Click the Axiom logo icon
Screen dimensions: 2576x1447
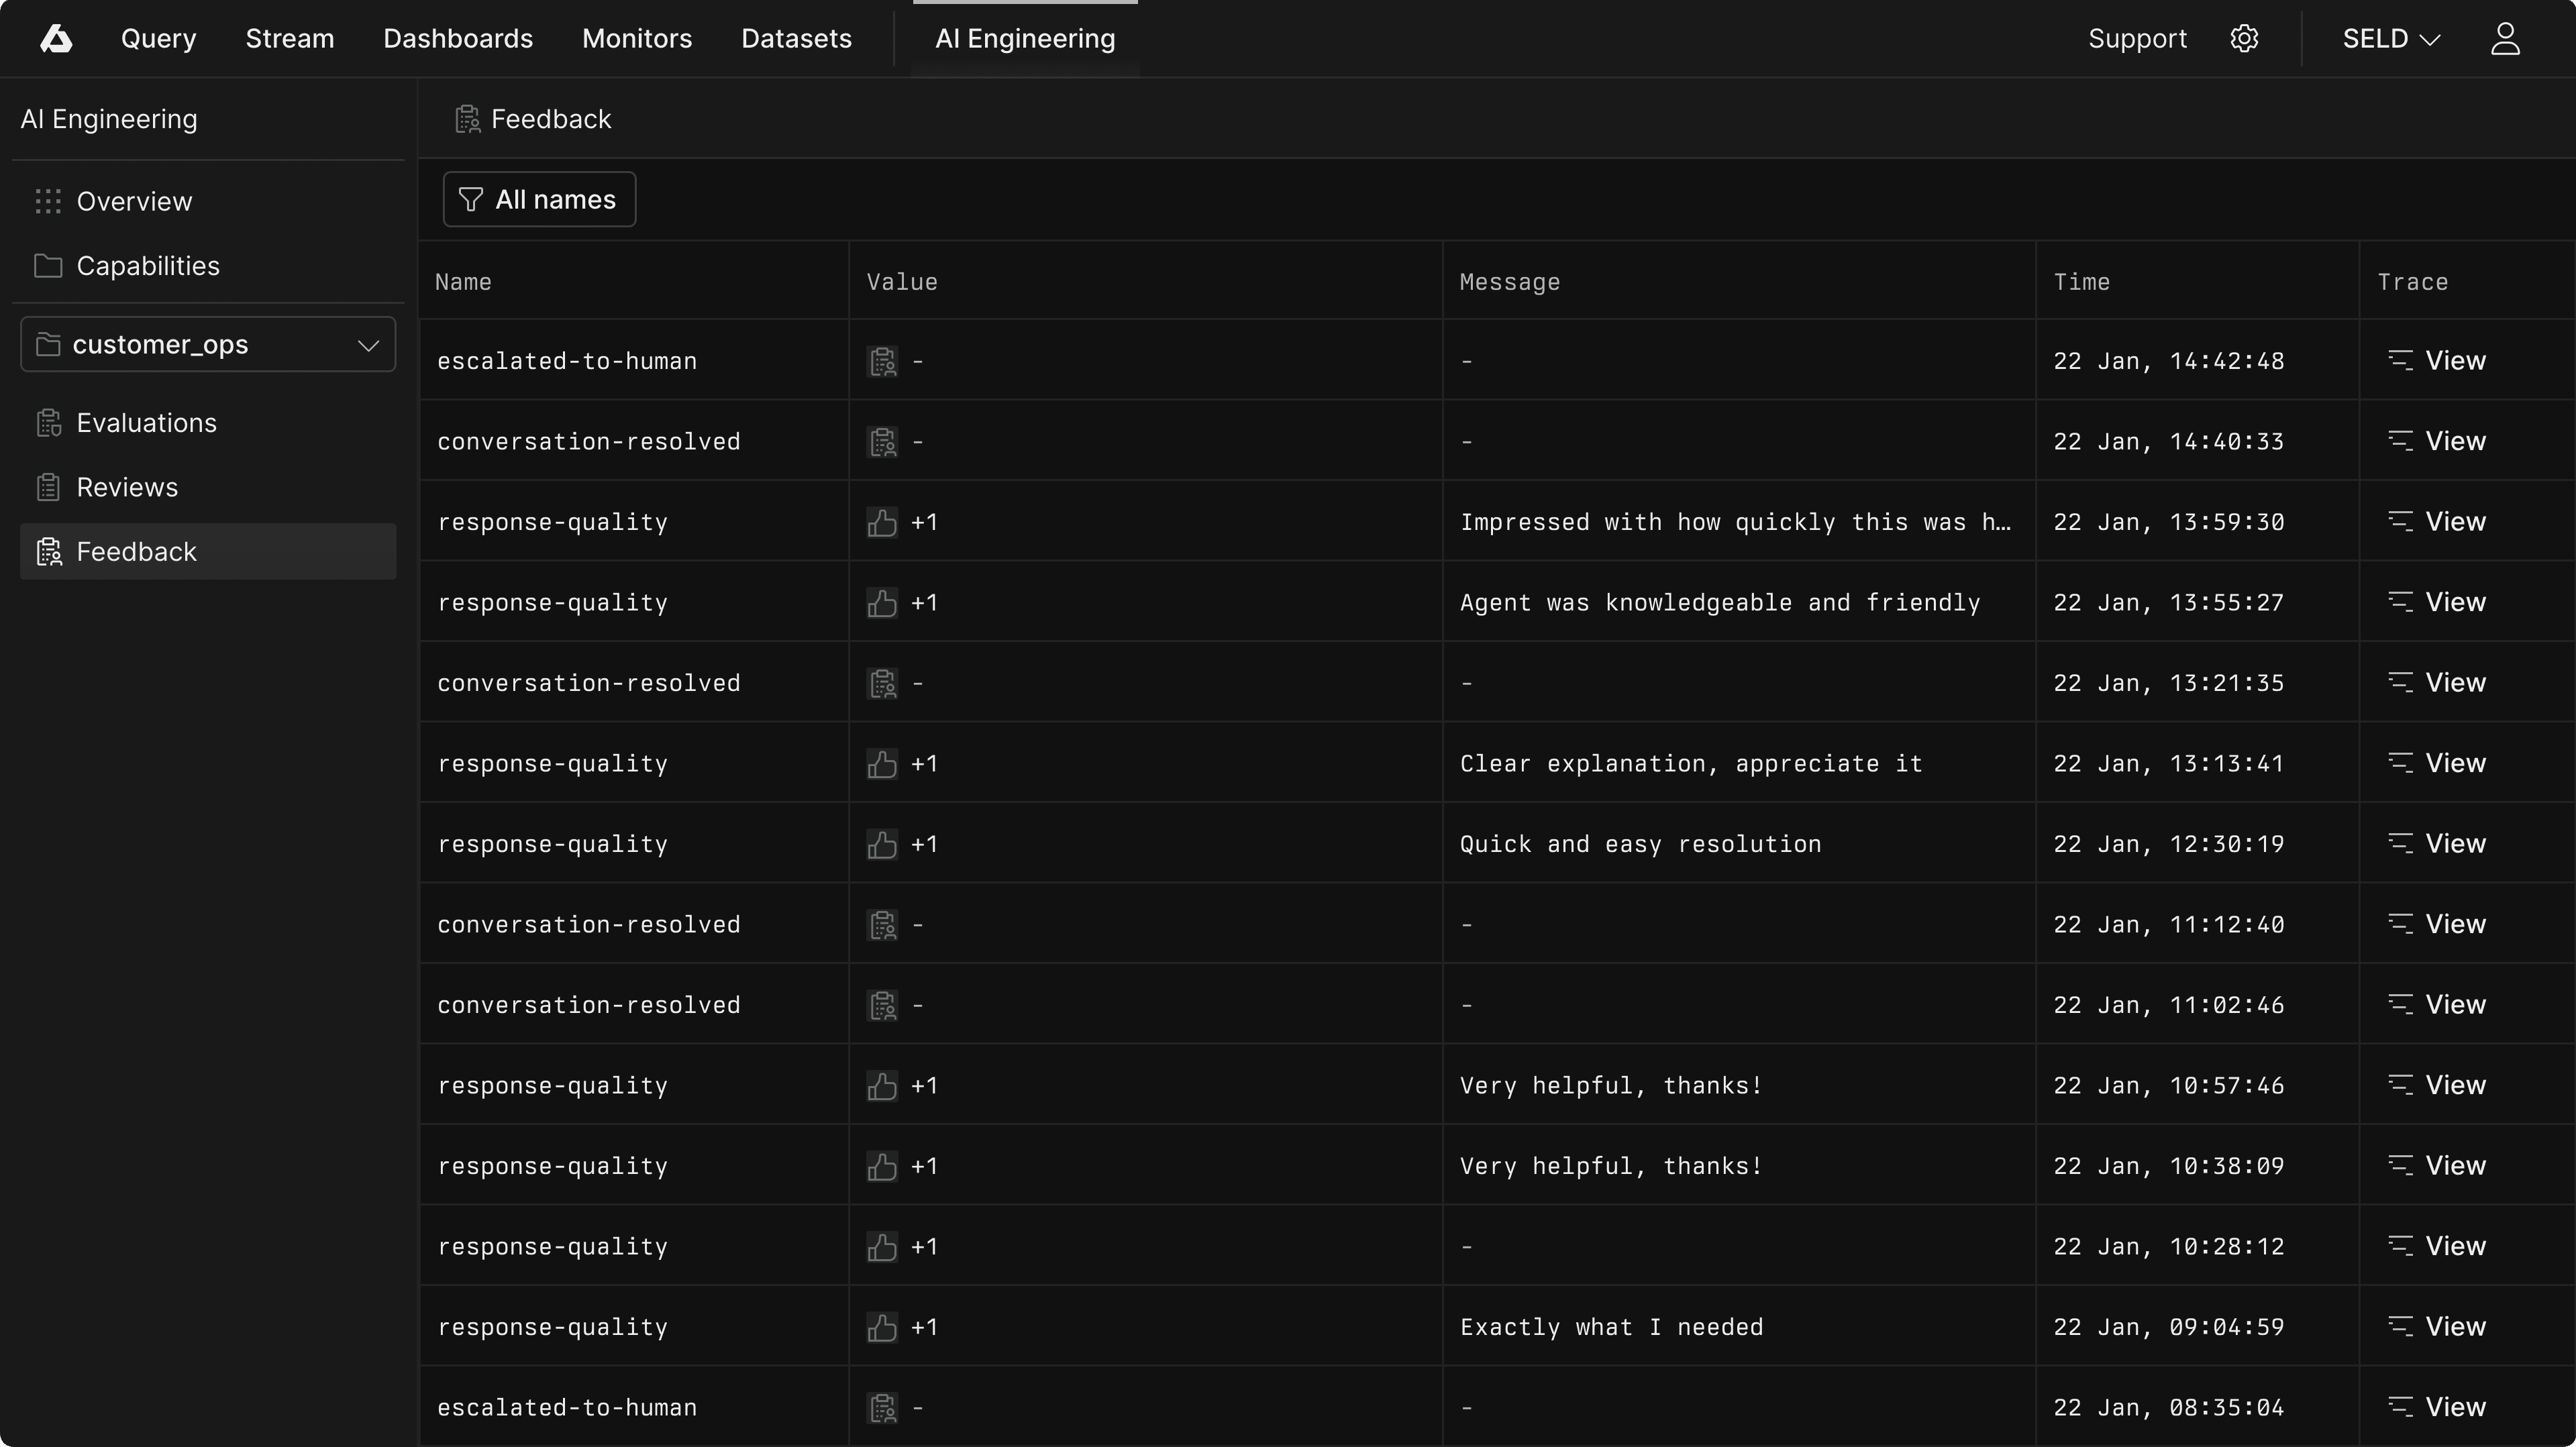(x=56, y=39)
